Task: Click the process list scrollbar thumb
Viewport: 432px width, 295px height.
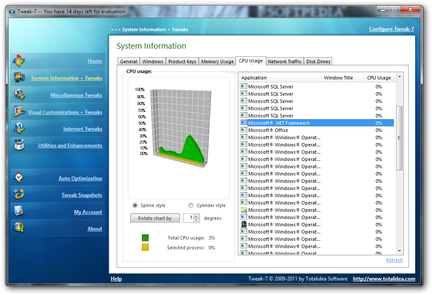Action: pyautogui.click(x=400, y=138)
